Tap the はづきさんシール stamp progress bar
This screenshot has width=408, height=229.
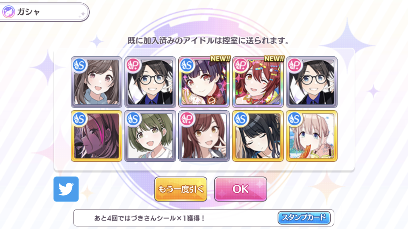click(204, 218)
